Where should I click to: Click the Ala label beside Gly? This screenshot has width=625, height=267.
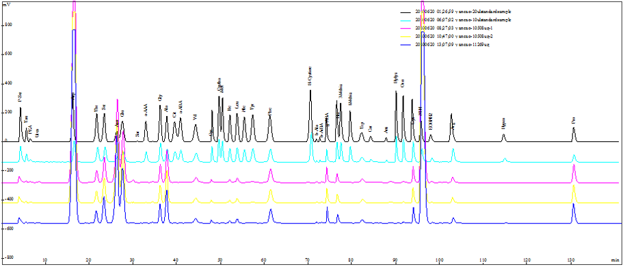click(x=166, y=108)
